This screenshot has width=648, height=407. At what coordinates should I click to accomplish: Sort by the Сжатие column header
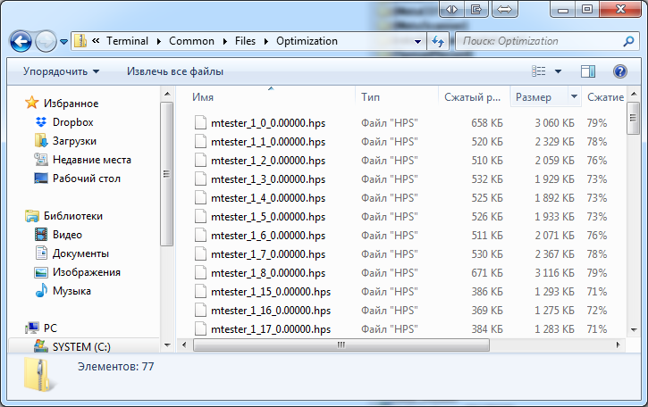pos(605,97)
